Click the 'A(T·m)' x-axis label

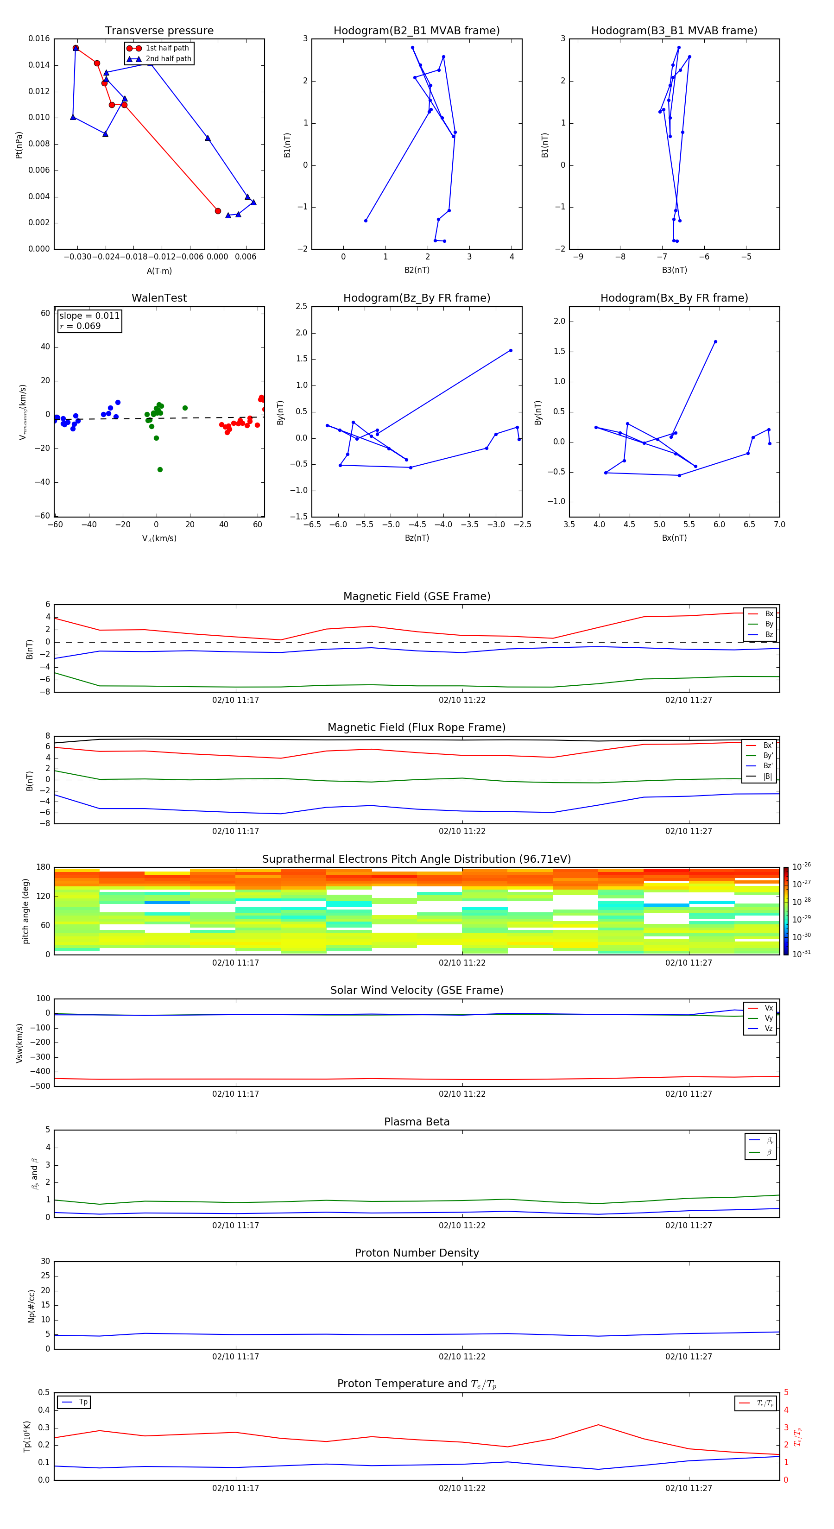tap(159, 271)
